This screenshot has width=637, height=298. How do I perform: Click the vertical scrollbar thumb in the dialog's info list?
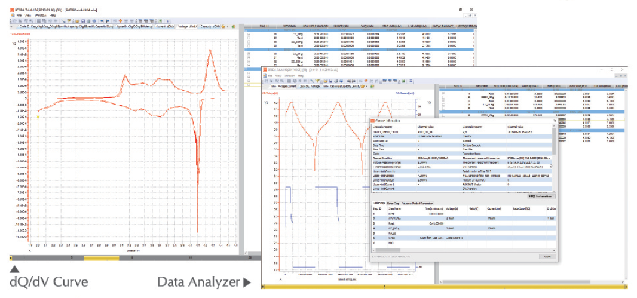[x=554, y=140]
